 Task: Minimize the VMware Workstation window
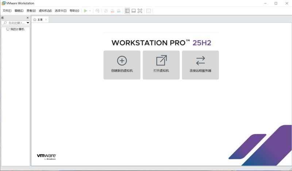(265, 3)
